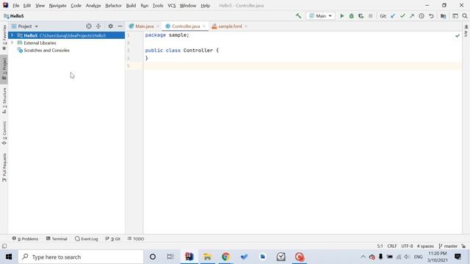Open the Event Log
This screenshot has width=470, height=264.
87,239
